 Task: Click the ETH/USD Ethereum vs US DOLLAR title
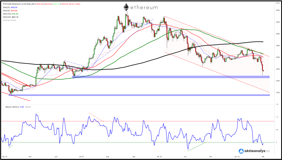(19, 4)
